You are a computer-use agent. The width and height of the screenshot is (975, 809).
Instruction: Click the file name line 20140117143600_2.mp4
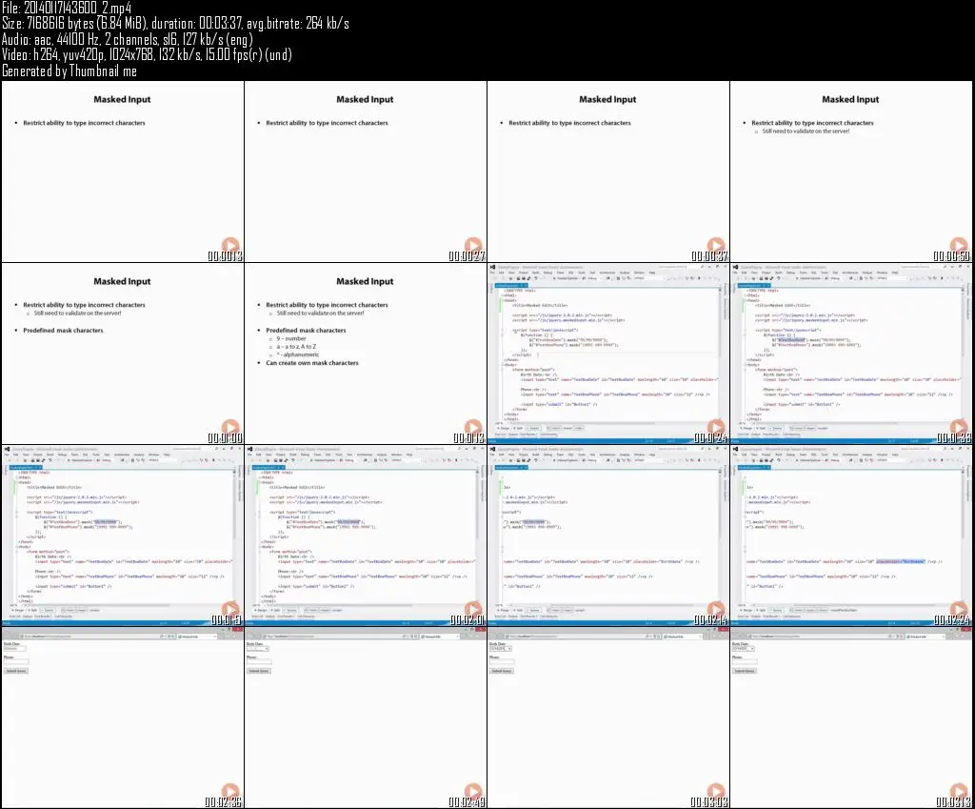click(x=67, y=8)
